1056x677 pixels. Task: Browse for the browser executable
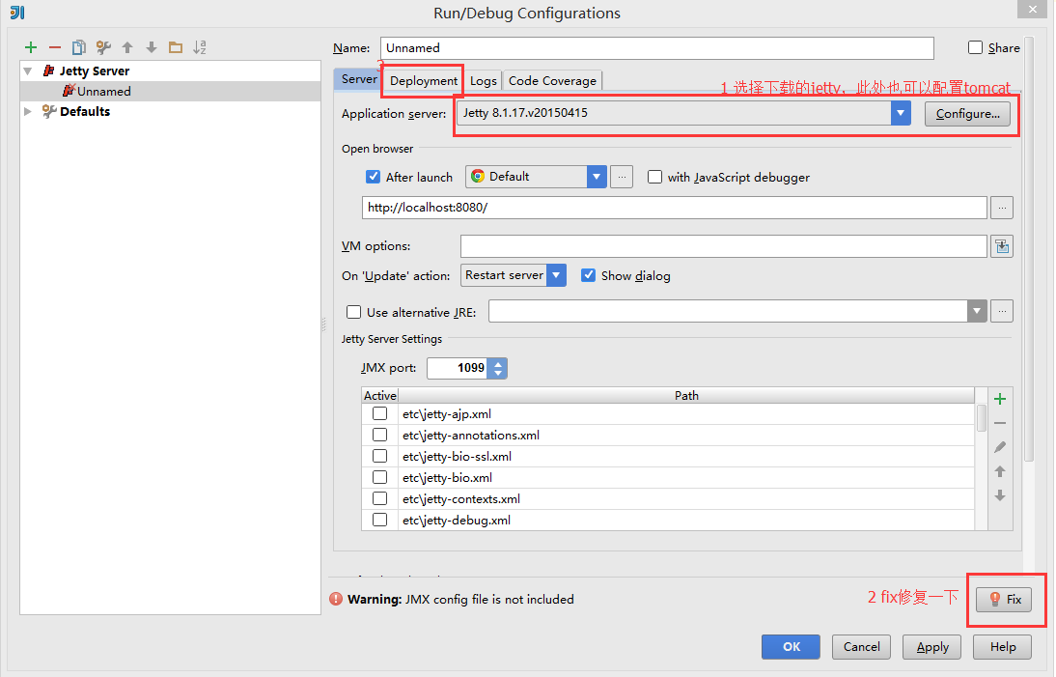click(622, 177)
